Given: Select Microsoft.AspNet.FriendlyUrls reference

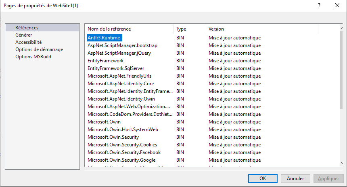Looking at the screenshot, I should (x=119, y=76).
